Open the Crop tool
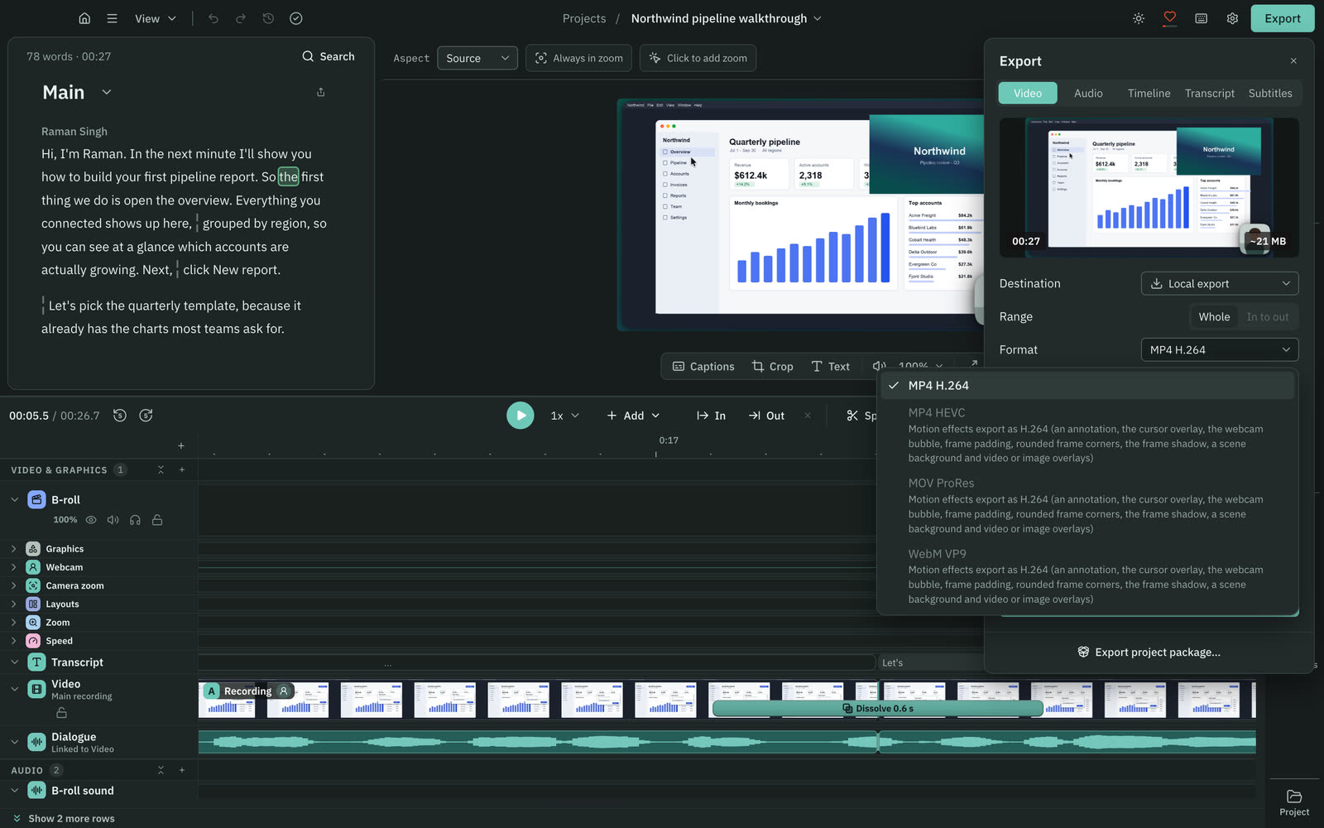Image resolution: width=1324 pixels, height=828 pixels. (772, 366)
